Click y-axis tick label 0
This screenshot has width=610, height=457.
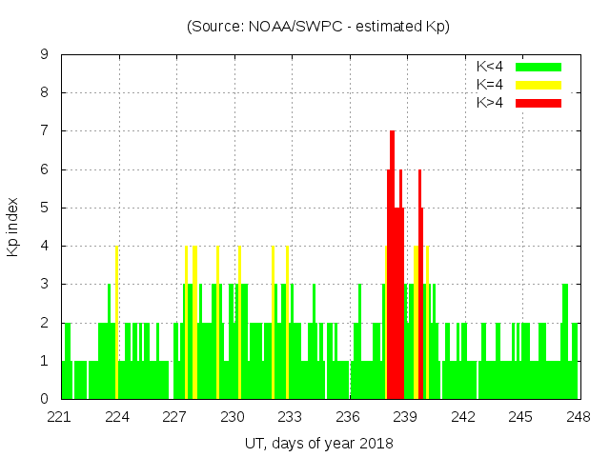45,399
